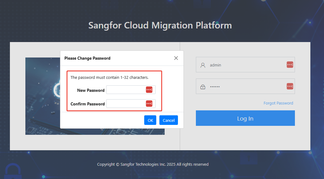
Task: Click the Log In button
Action: click(245, 118)
